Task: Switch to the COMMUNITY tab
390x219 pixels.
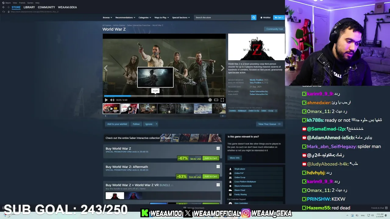Action: tap(46, 7)
